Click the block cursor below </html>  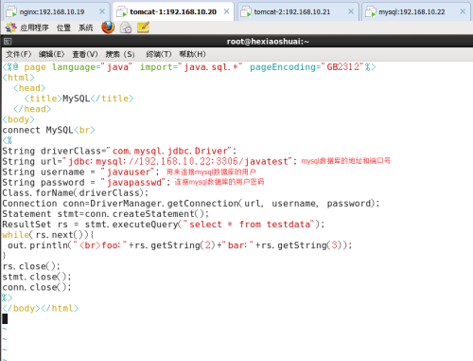click(x=5, y=318)
